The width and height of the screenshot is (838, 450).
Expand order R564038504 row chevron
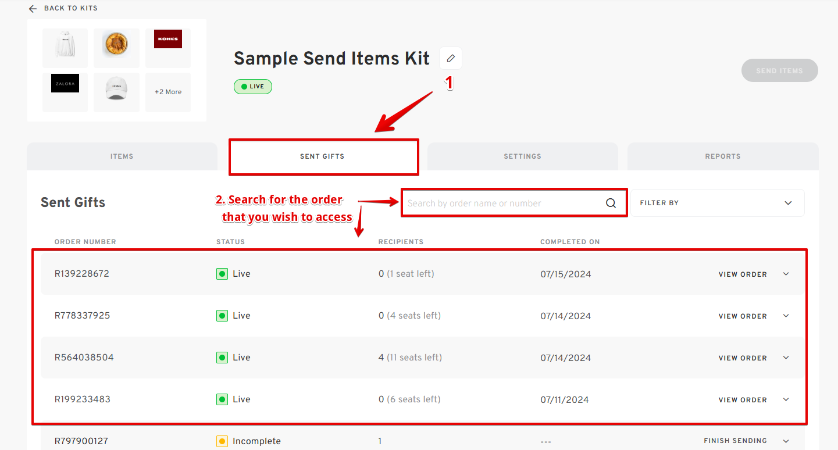[x=786, y=358]
